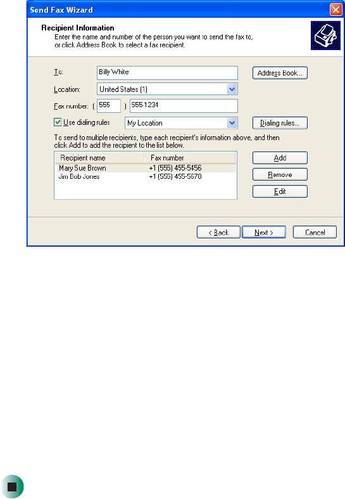Screen dimensions: 345x499
Task: Open the My Location dropdown arrow
Action: (232, 123)
